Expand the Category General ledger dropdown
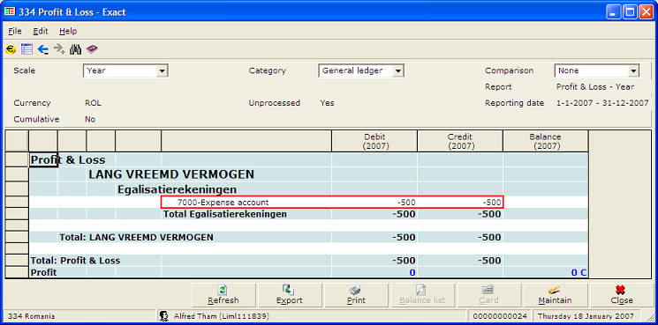658x325 pixels. coord(361,70)
